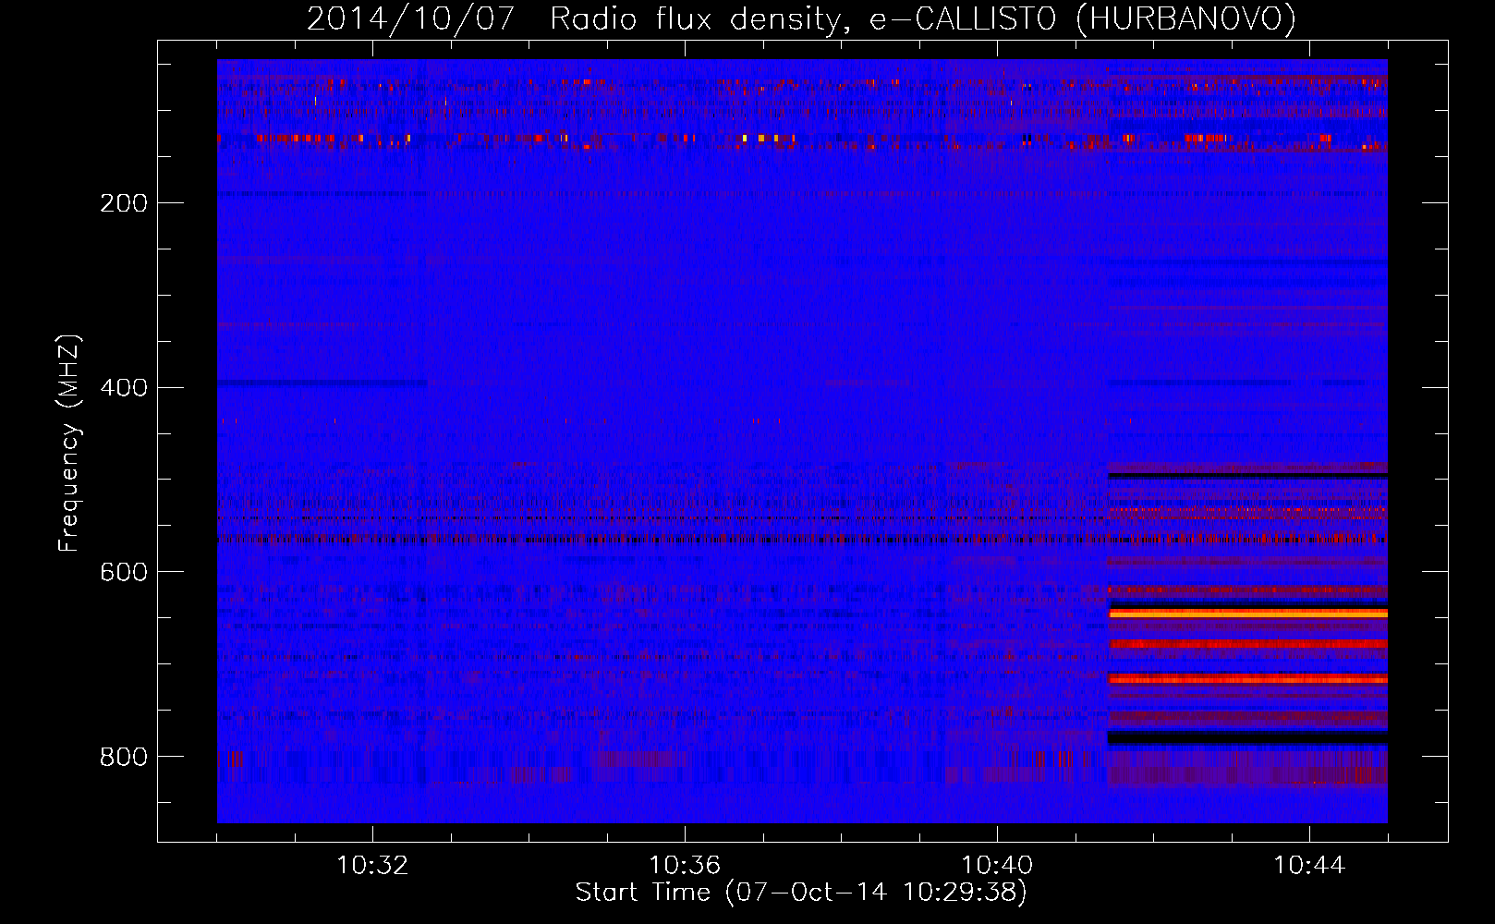Click the 800 frequency tick label

click(124, 758)
